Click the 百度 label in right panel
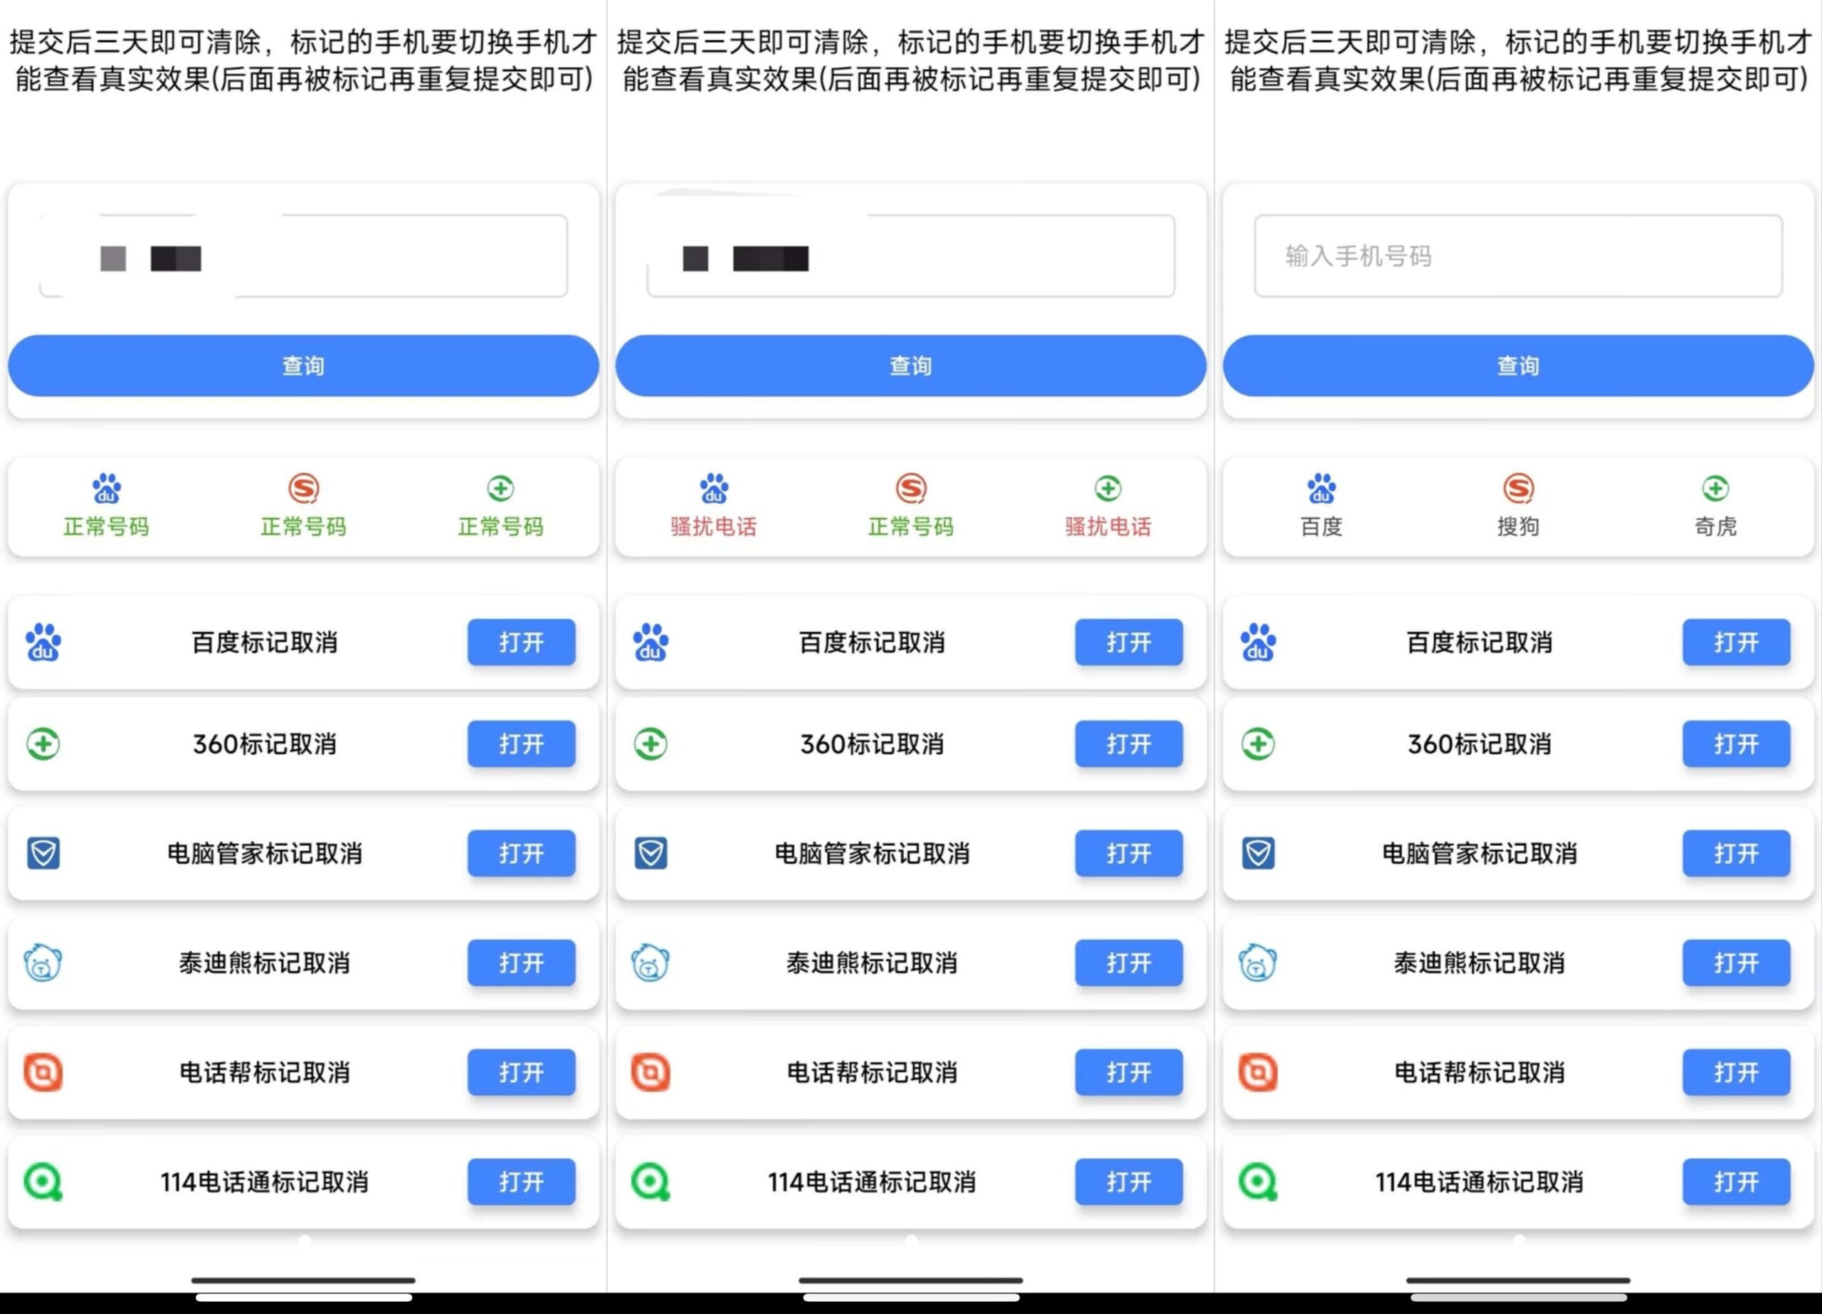This screenshot has width=1822, height=1314. [x=1322, y=527]
